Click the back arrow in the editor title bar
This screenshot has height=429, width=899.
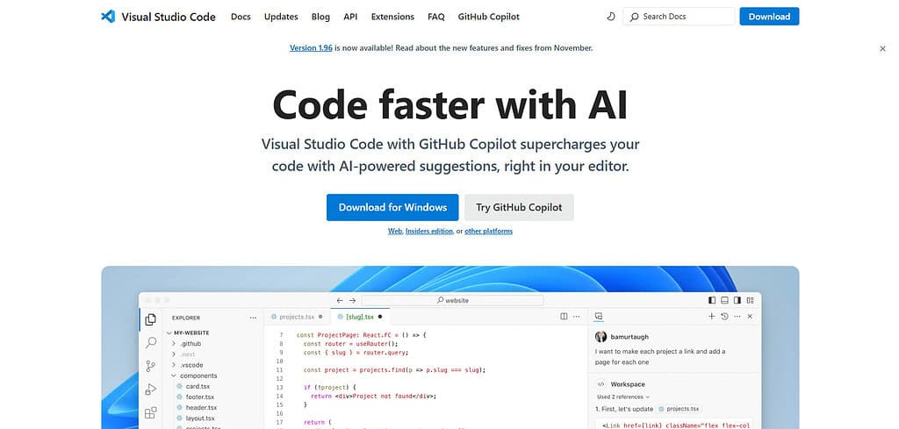[x=340, y=300]
